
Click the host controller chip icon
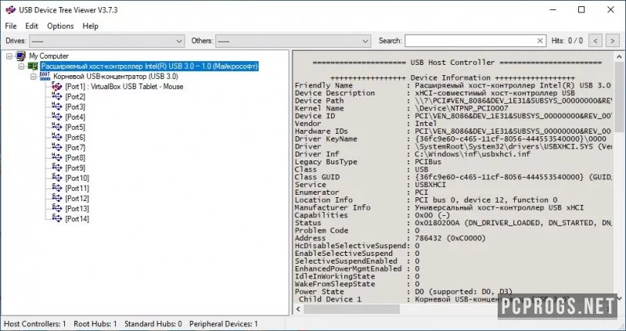33,67
